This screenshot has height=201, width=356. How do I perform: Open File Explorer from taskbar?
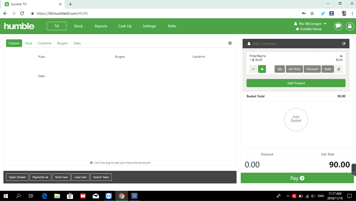(57, 196)
